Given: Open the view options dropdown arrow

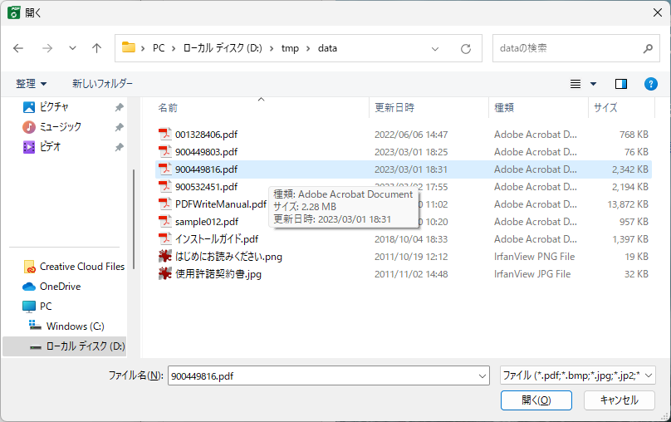Looking at the screenshot, I should (593, 84).
